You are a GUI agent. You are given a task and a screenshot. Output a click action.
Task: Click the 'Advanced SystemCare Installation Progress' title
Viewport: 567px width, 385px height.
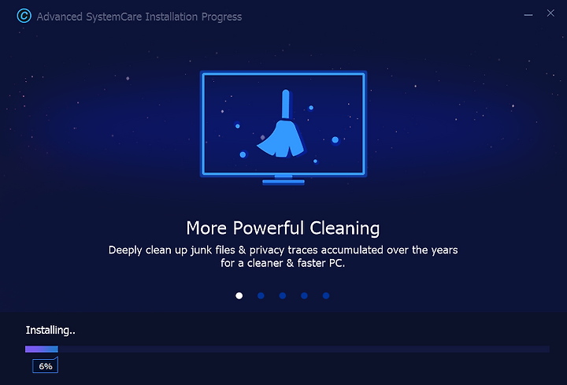click(x=139, y=17)
